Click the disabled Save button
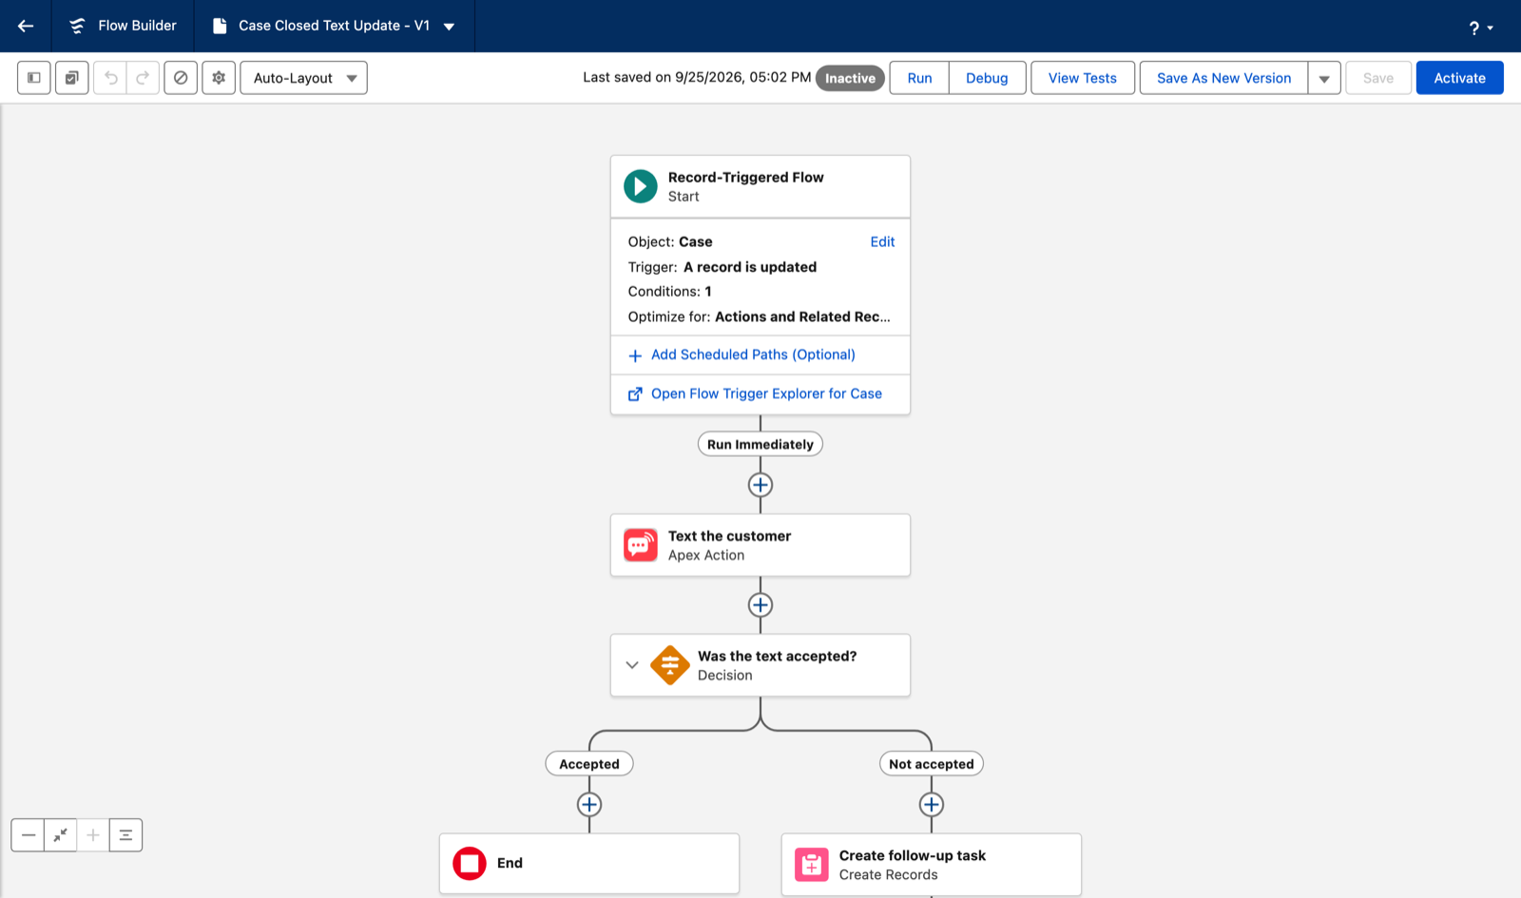1521x898 pixels. 1378,78
